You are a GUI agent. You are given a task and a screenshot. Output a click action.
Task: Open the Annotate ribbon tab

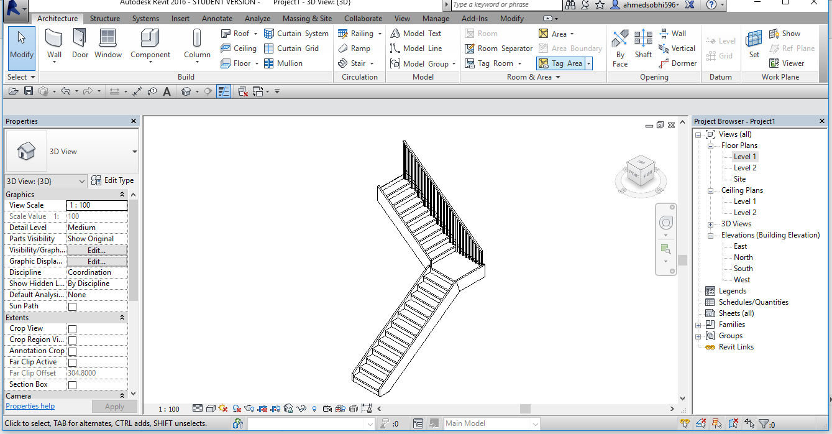pos(217,18)
